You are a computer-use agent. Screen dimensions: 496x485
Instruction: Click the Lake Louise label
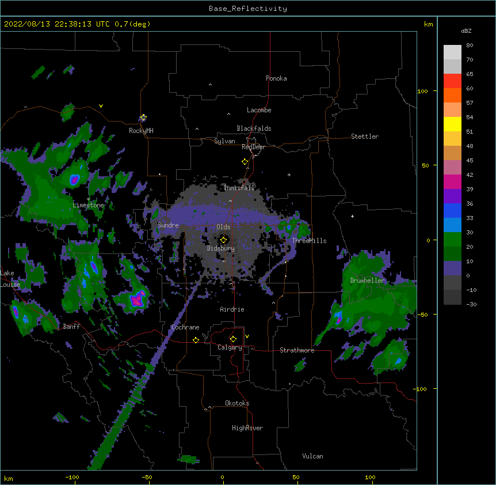[x=9, y=279]
